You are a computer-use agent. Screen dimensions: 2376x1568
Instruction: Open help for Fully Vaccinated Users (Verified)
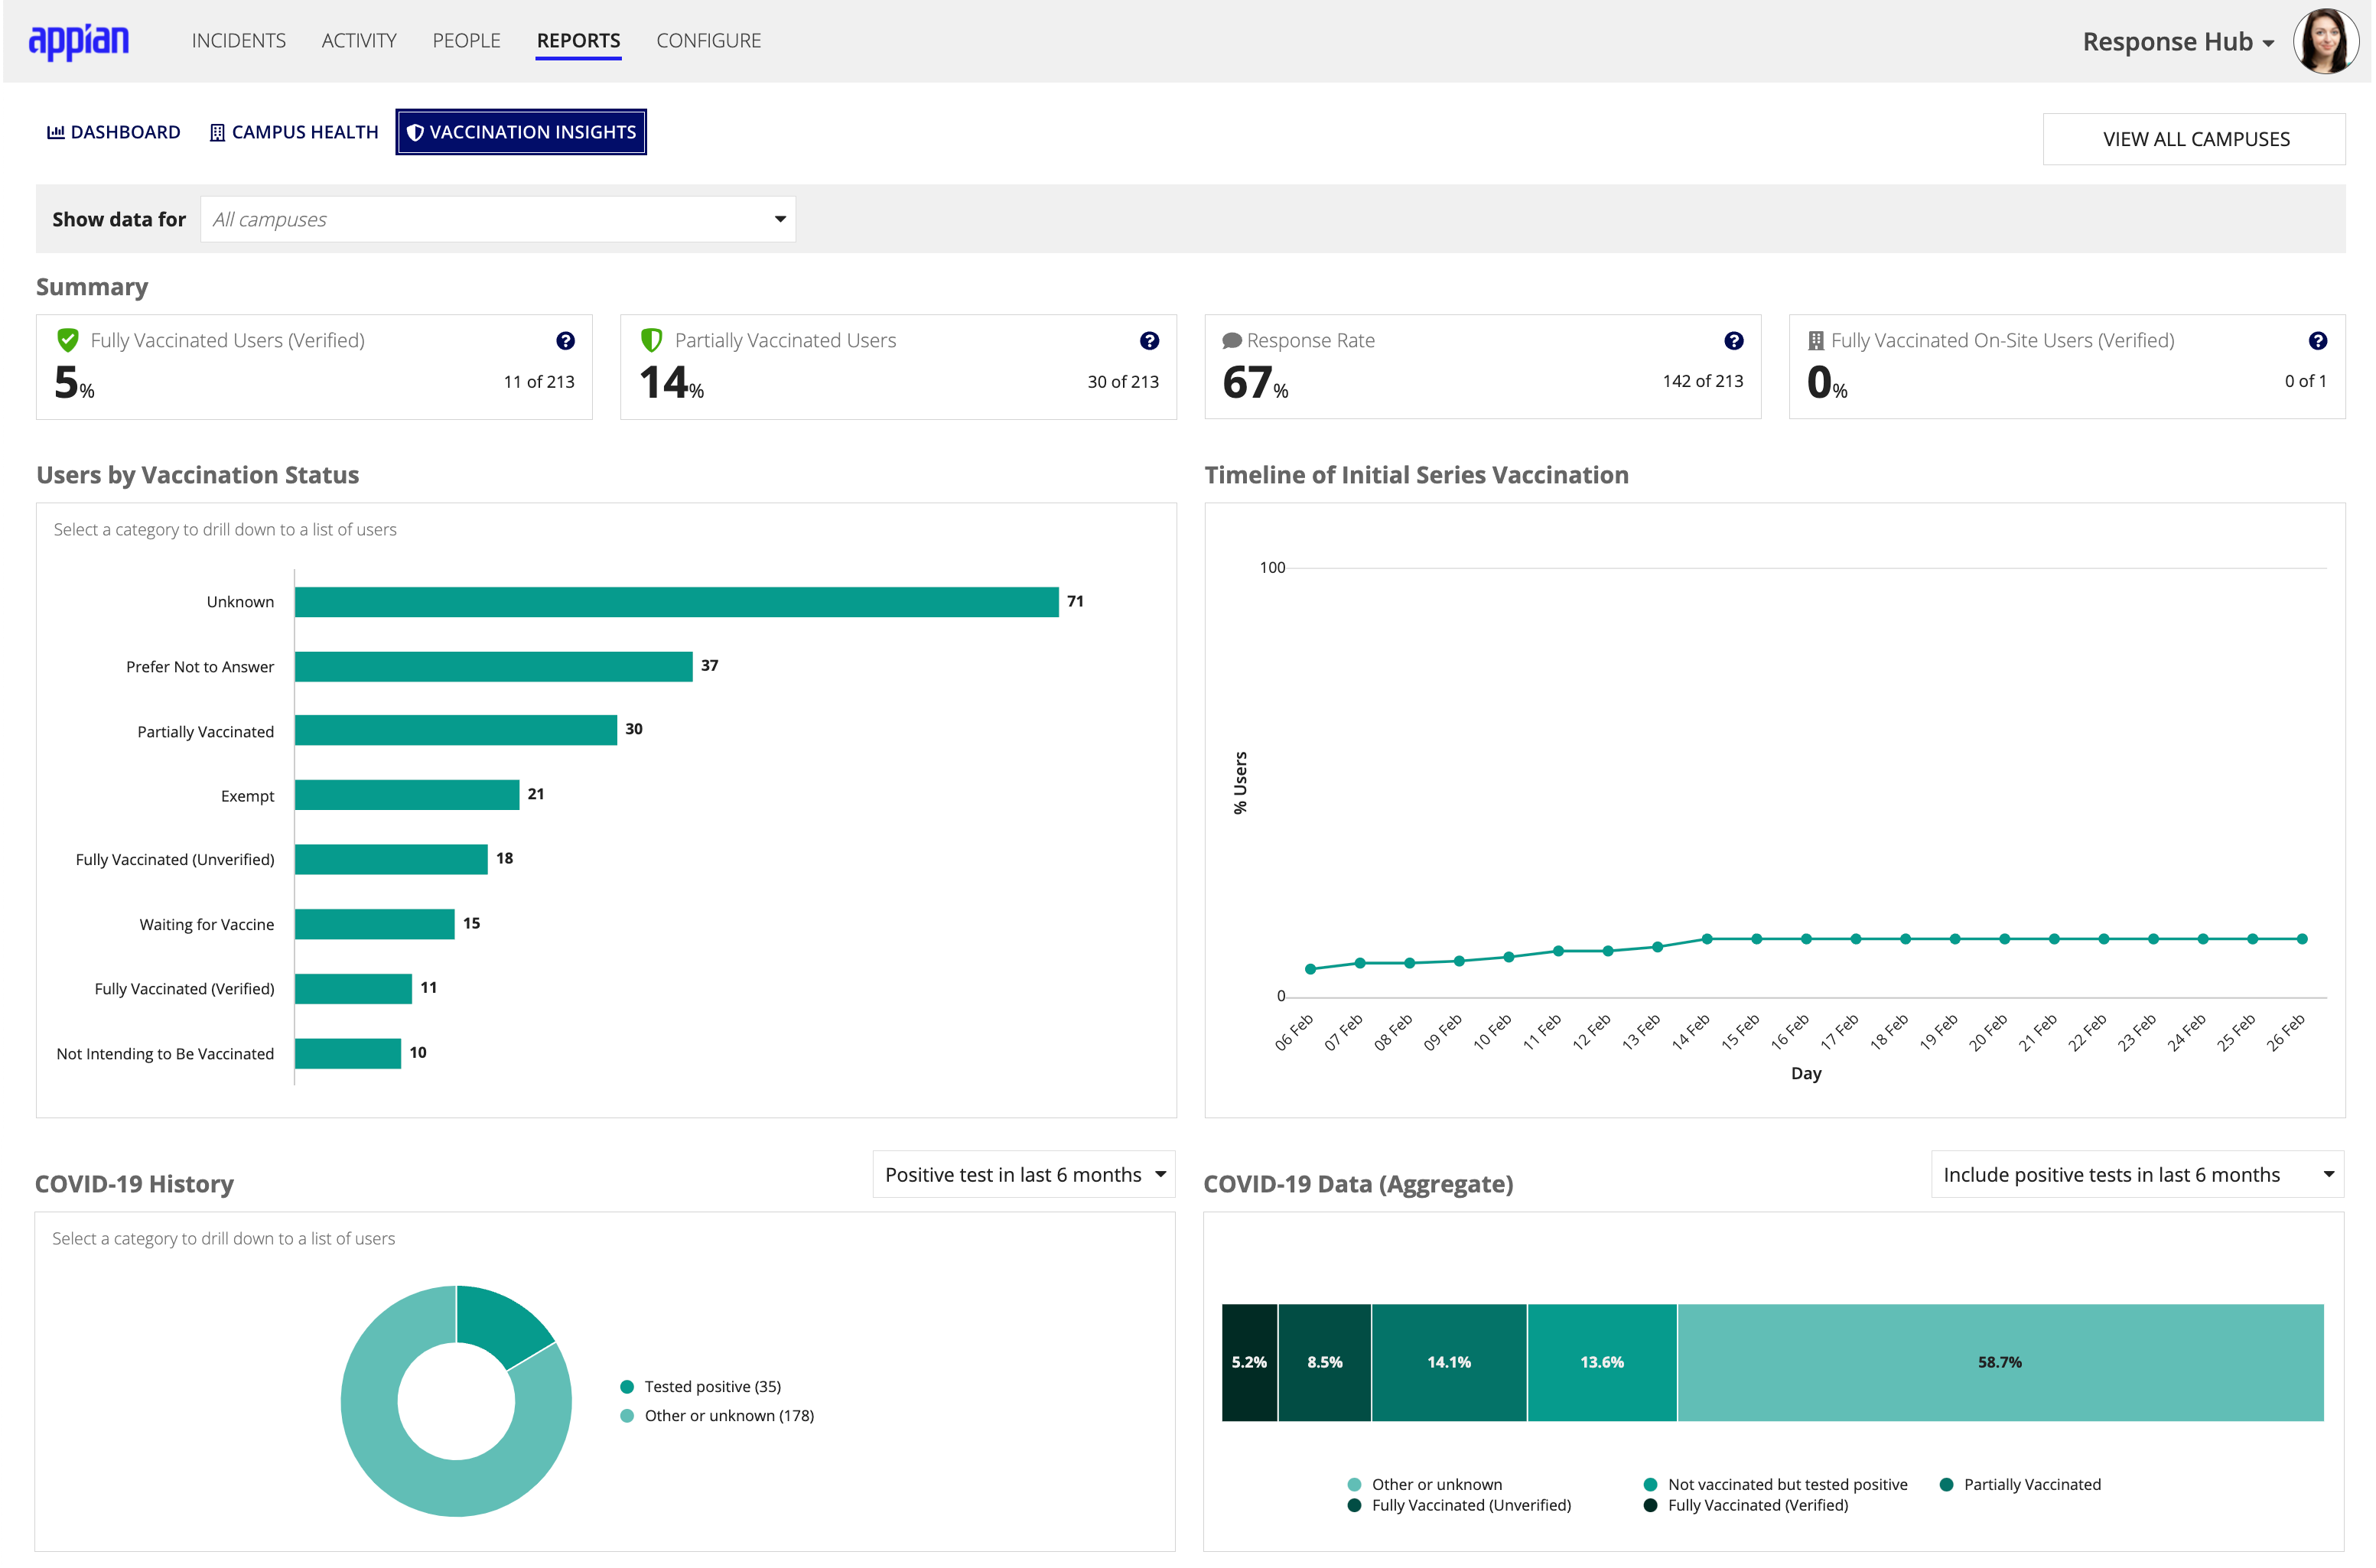tap(565, 341)
